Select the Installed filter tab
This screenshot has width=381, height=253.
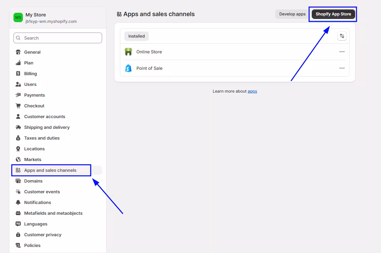point(136,36)
